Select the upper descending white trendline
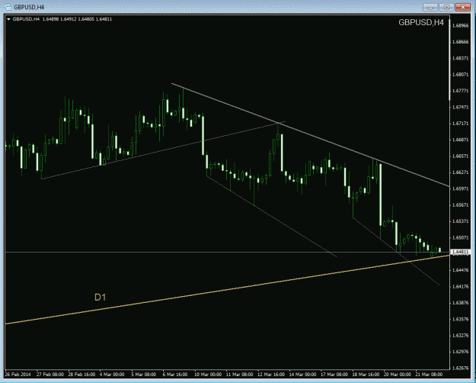Viewport: 476px width, 383px height. pos(310,134)
